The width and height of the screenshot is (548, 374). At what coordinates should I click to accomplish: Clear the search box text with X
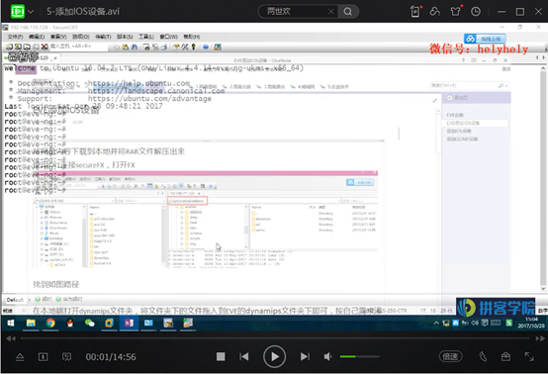(x=331, y=12)
